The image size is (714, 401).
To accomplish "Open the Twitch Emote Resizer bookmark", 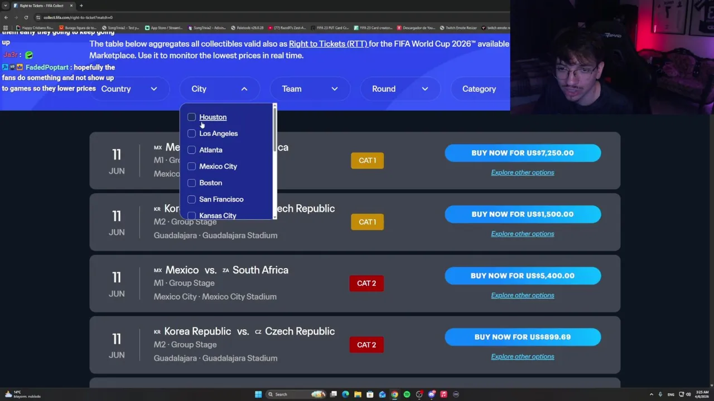I will (458, 28).
